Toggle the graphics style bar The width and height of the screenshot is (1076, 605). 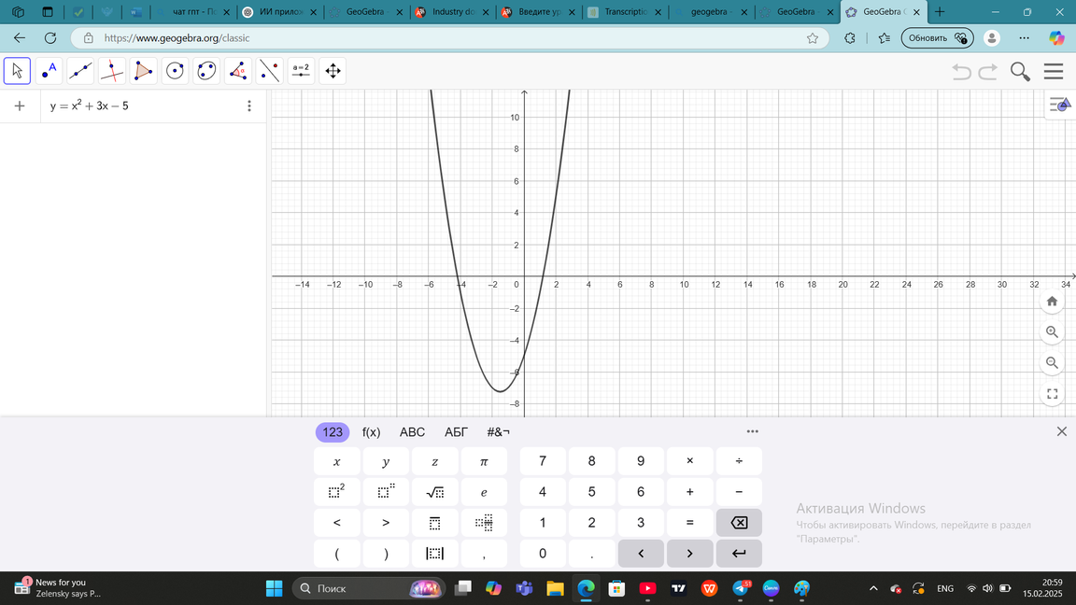pos(1059,106)
